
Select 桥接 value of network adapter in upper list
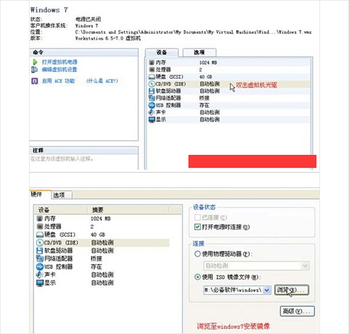tap(204, 98)
